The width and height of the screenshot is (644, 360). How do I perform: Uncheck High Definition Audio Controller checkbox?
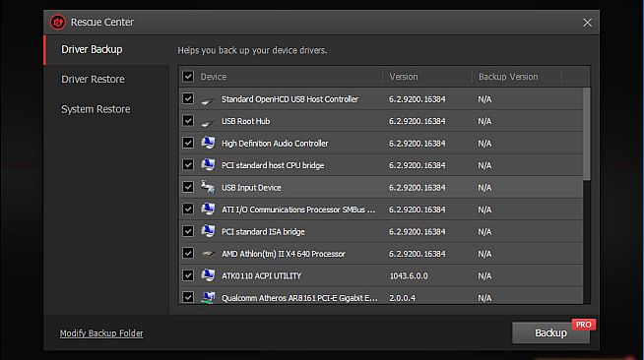(188, 143)
